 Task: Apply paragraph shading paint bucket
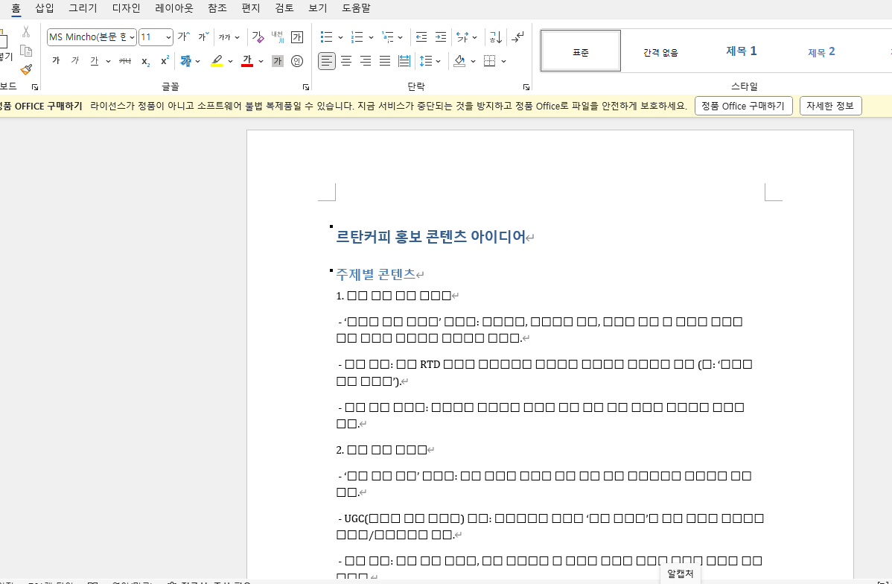(x=459, y=61)
